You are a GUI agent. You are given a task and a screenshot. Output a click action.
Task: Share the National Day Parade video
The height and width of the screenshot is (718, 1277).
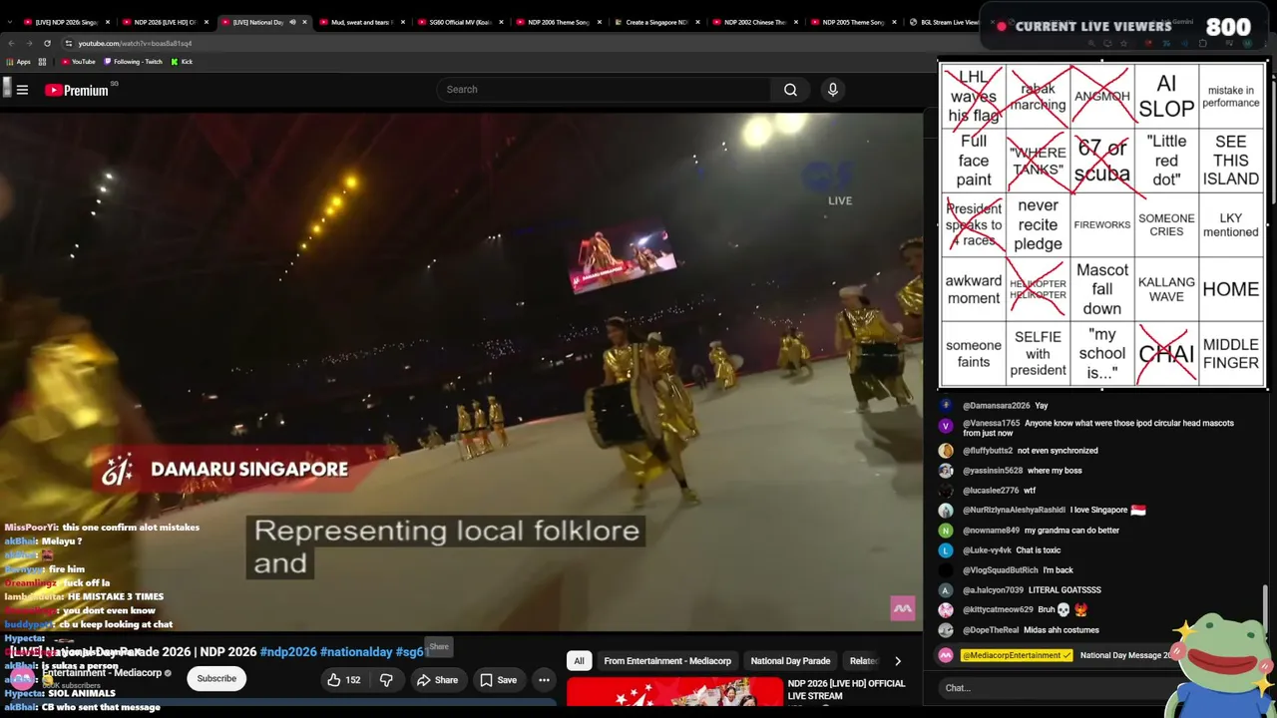point(437,680)
